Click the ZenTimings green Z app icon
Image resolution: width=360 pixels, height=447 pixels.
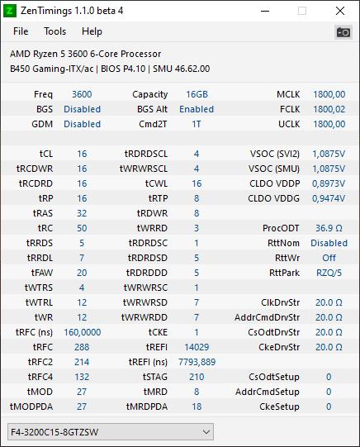tap(10, 11)
